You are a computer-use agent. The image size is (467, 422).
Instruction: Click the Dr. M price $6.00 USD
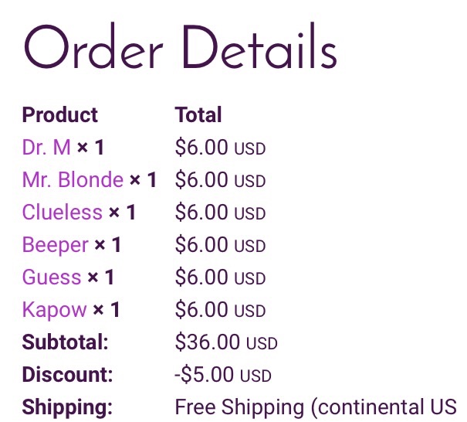(x=220, y=148)
